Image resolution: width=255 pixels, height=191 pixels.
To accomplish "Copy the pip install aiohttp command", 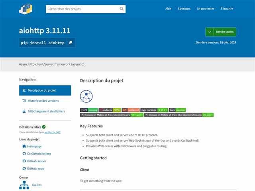I will click(x=70, y=43).
